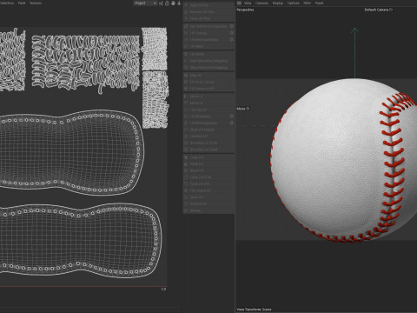Open the Project mode dropdown
Image resolution: width=417 pixels, height=313 pixels.
145,3
